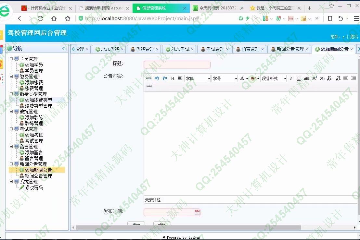Toggle HTML source mode in the editor
Viewport: 360px width, 240px height.
pos(149,78)
